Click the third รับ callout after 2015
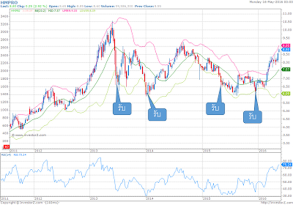 click(x=213, y=108)
